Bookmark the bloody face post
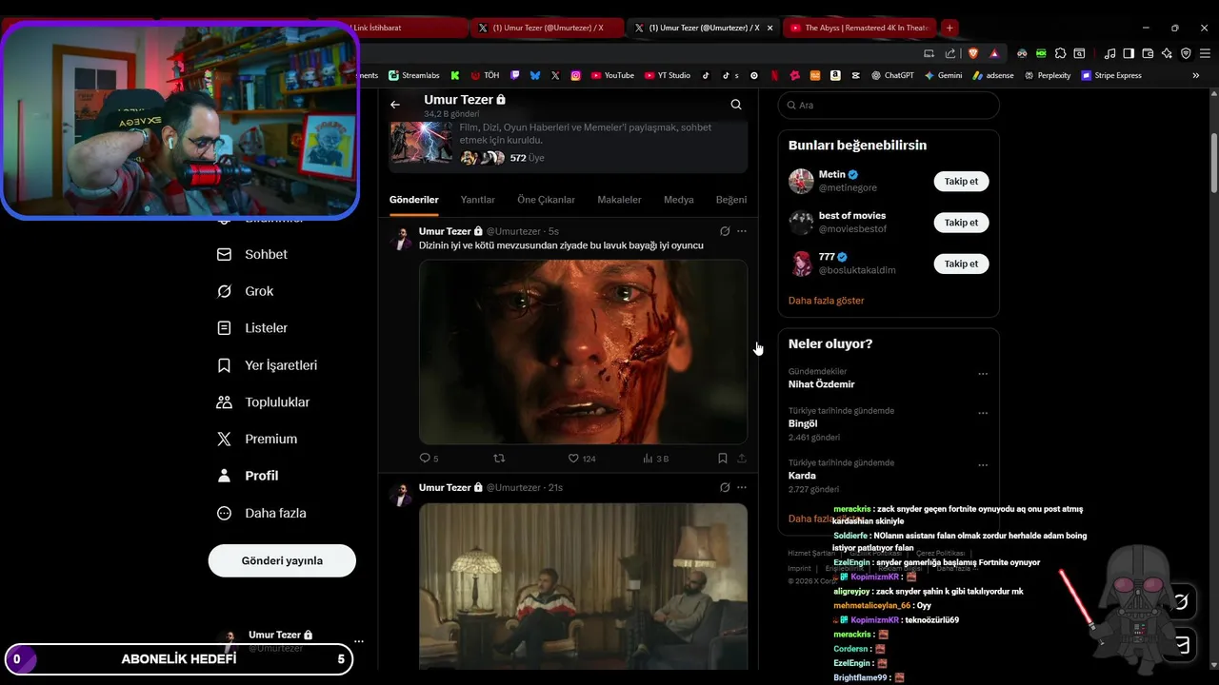 pyautogui.click(x=723, y=459)
